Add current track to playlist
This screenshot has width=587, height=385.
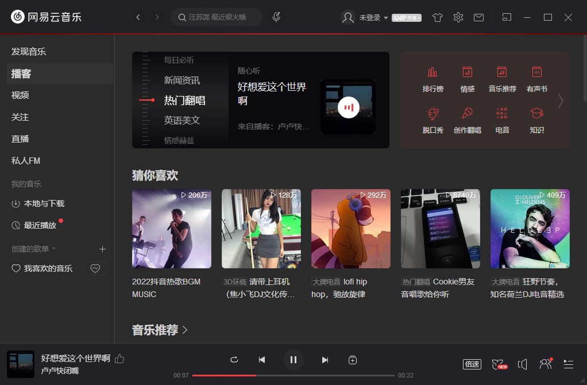tap(352, 360)
